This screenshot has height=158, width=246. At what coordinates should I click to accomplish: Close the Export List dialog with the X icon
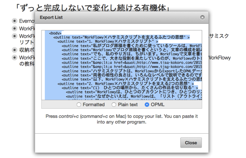(202, 17)
